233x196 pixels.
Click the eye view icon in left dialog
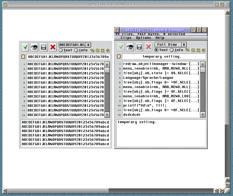pos(34,47)
